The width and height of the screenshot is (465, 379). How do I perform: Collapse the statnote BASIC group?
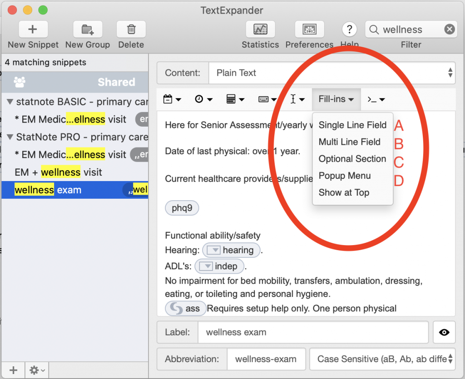coord(10,102)
